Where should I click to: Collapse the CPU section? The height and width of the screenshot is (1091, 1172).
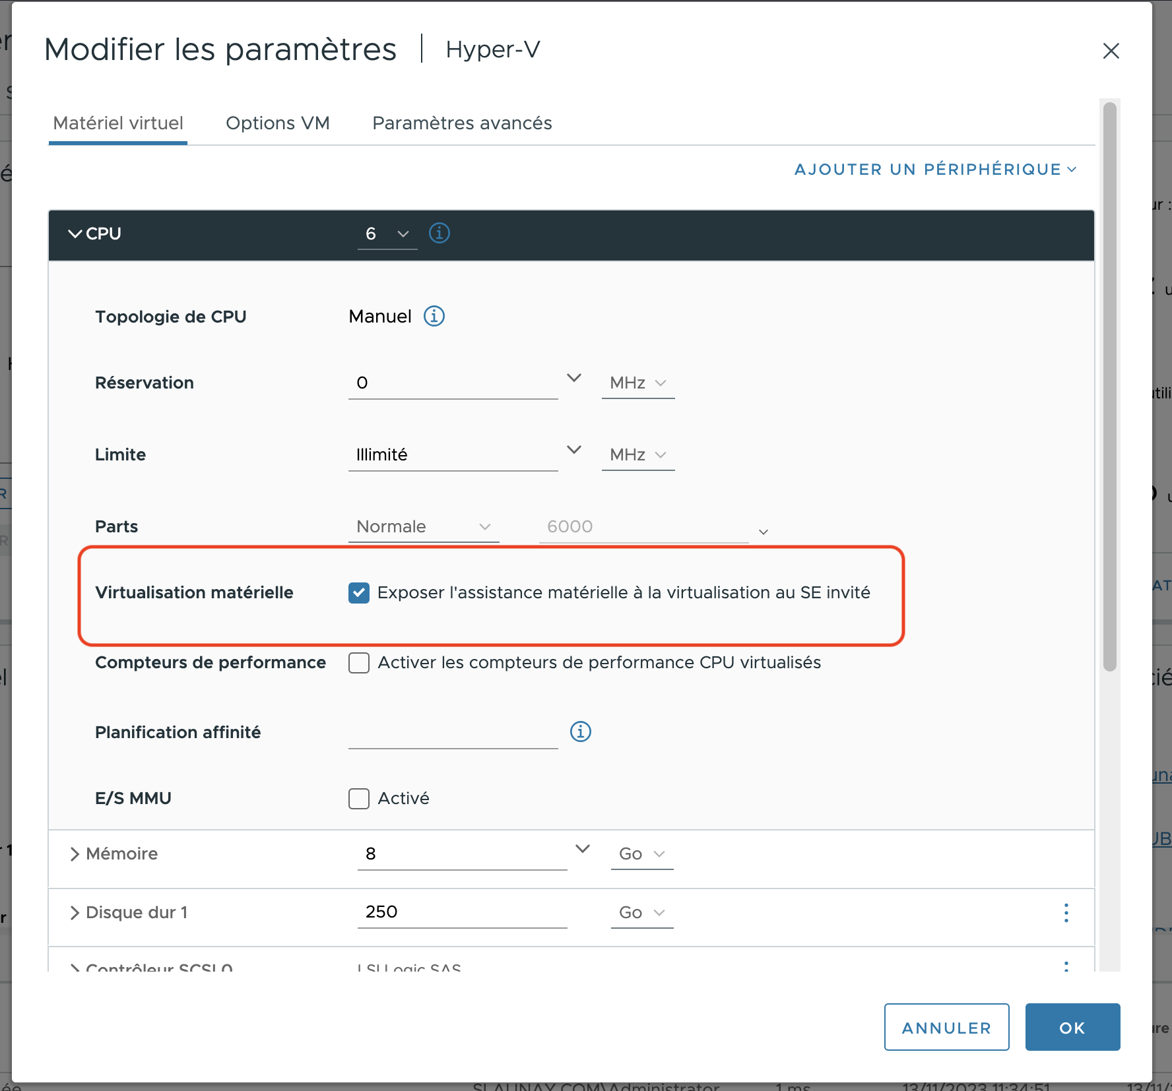click(75, 234)
